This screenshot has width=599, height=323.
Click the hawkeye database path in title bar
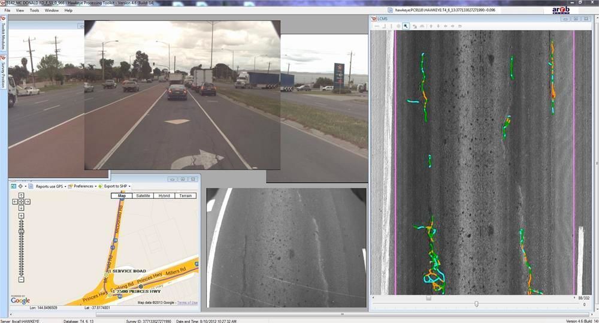point(445,10)
